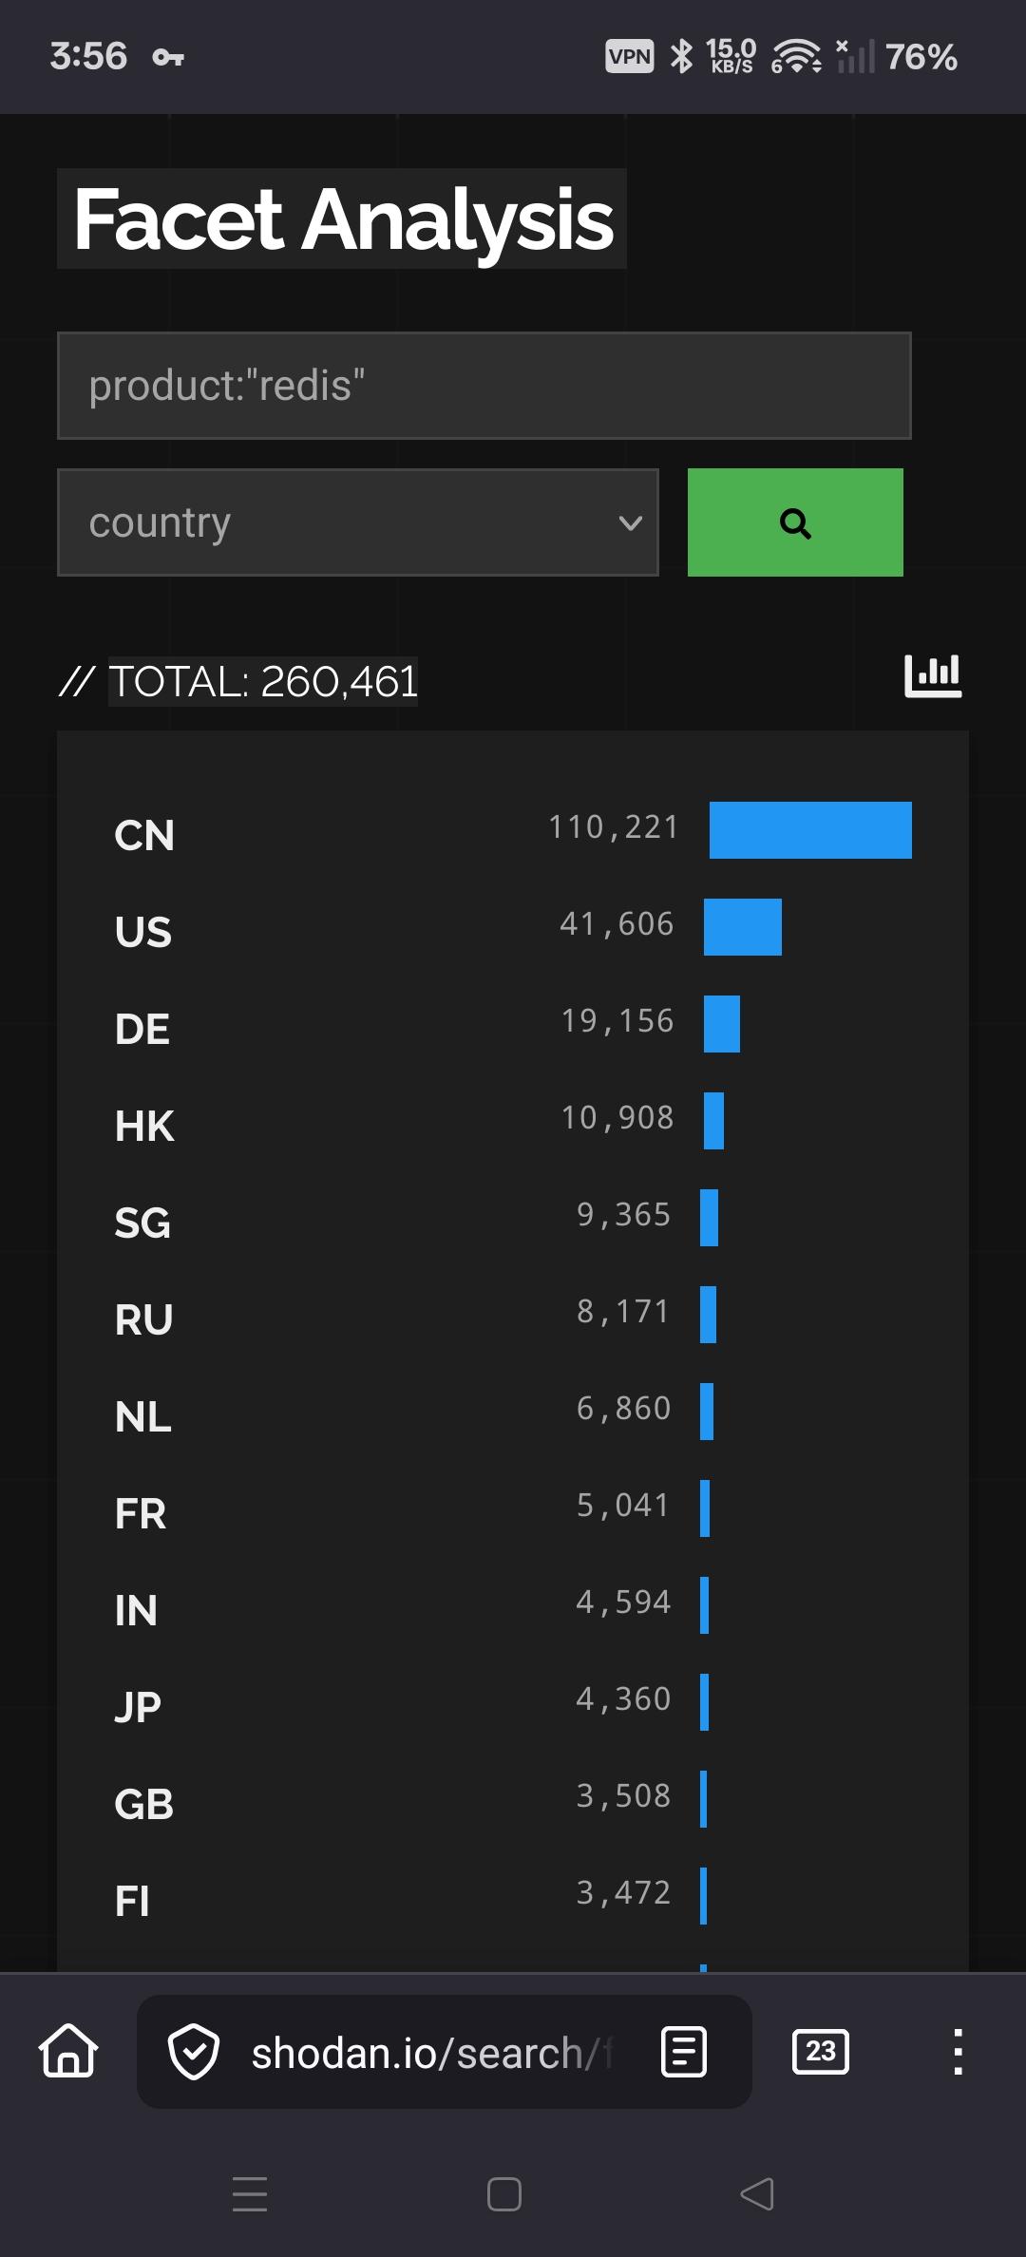Tap the Android home square button
The image size is (1026, 2257).
(503, 2194)
